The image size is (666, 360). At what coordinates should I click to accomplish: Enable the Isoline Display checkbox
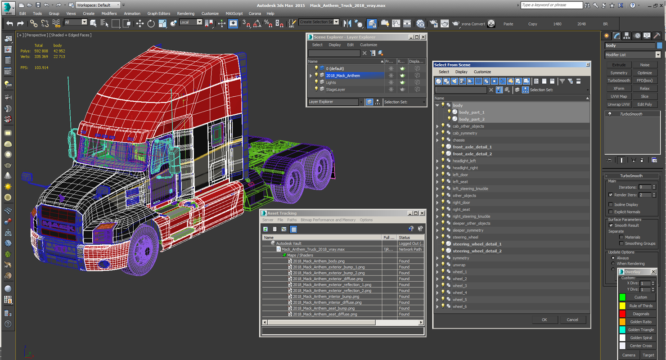[x=611, y=204]
